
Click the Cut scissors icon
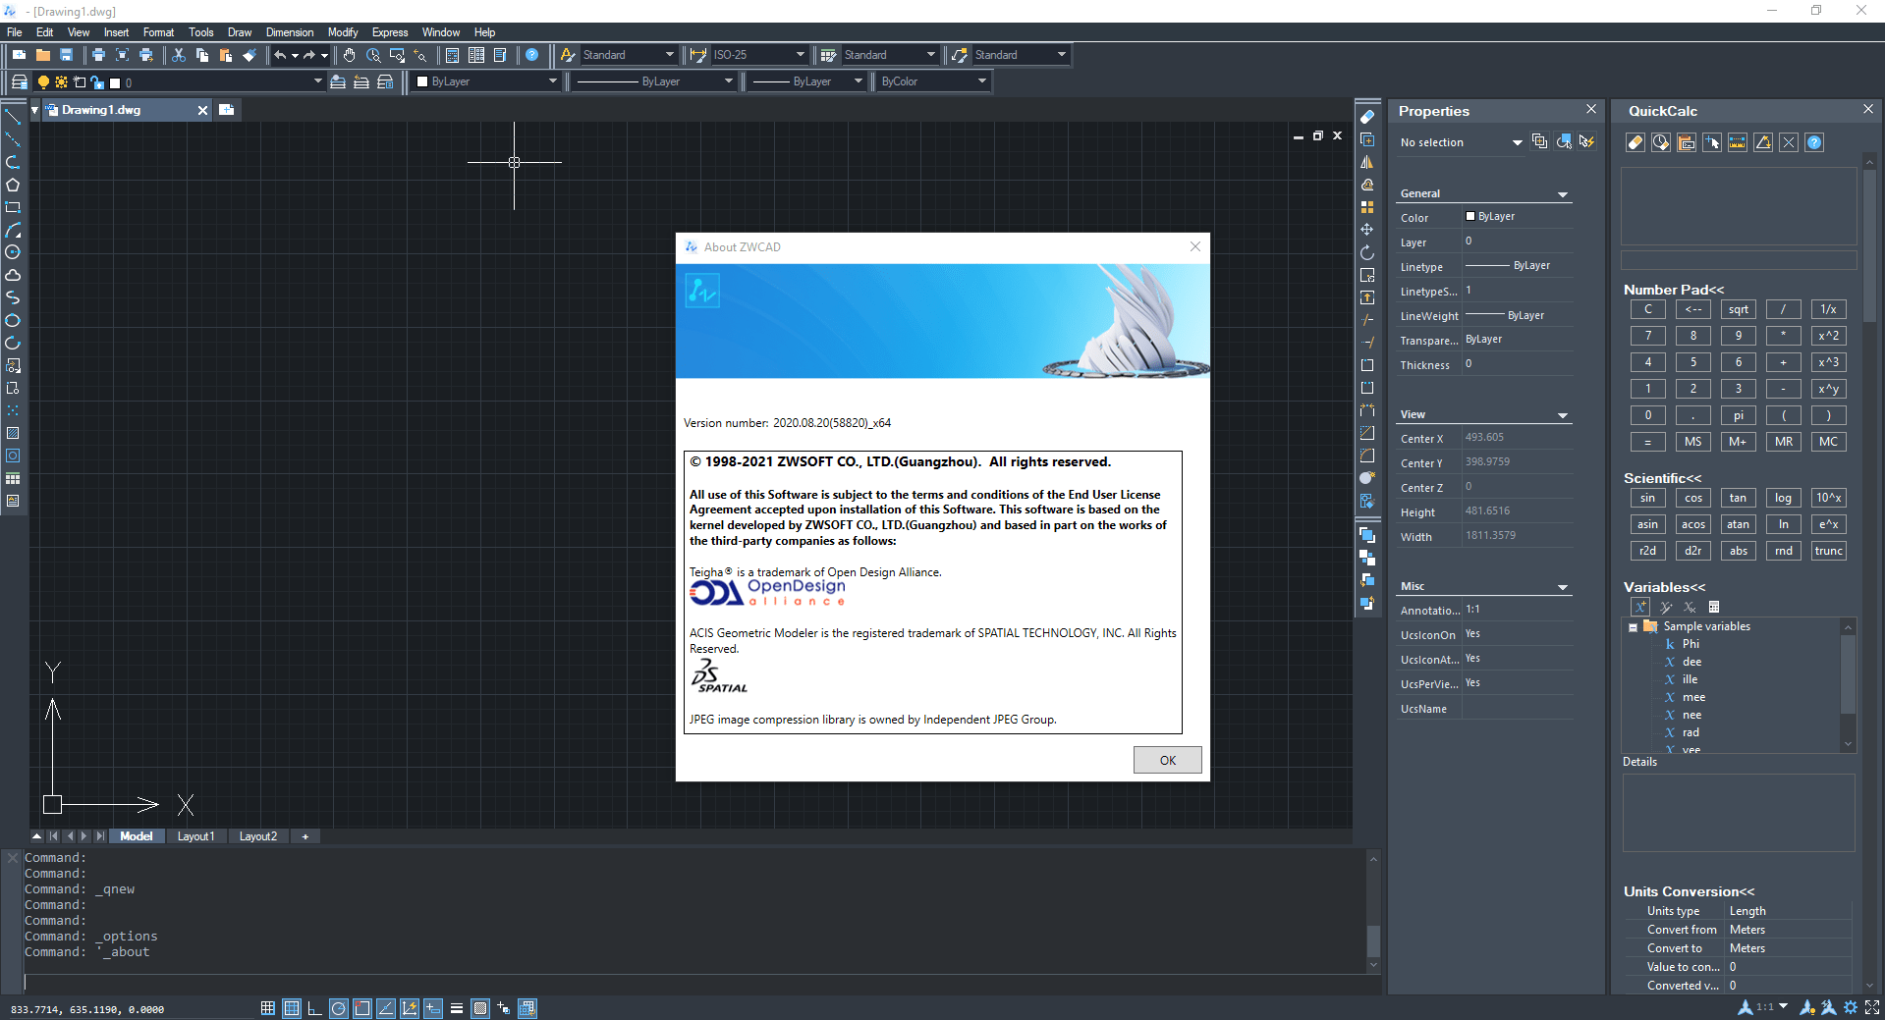pyautogui.click(x=178, y=55)
